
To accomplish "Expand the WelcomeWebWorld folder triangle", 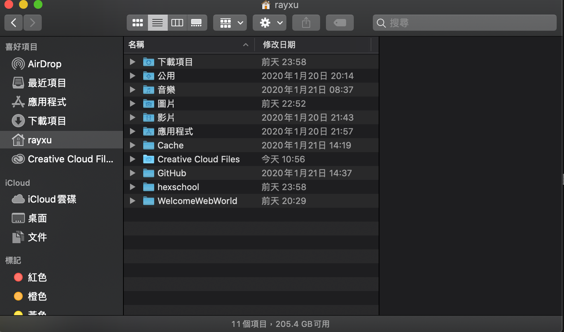I will pos(133,201).
